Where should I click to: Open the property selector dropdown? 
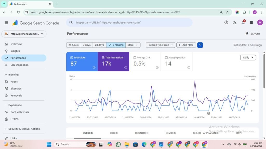coord(24,34)
